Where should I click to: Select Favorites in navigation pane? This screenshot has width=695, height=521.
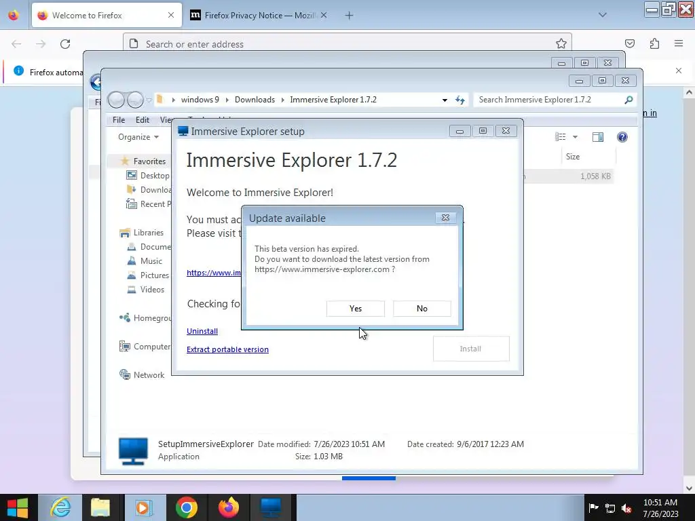click(x=149, y=161)
